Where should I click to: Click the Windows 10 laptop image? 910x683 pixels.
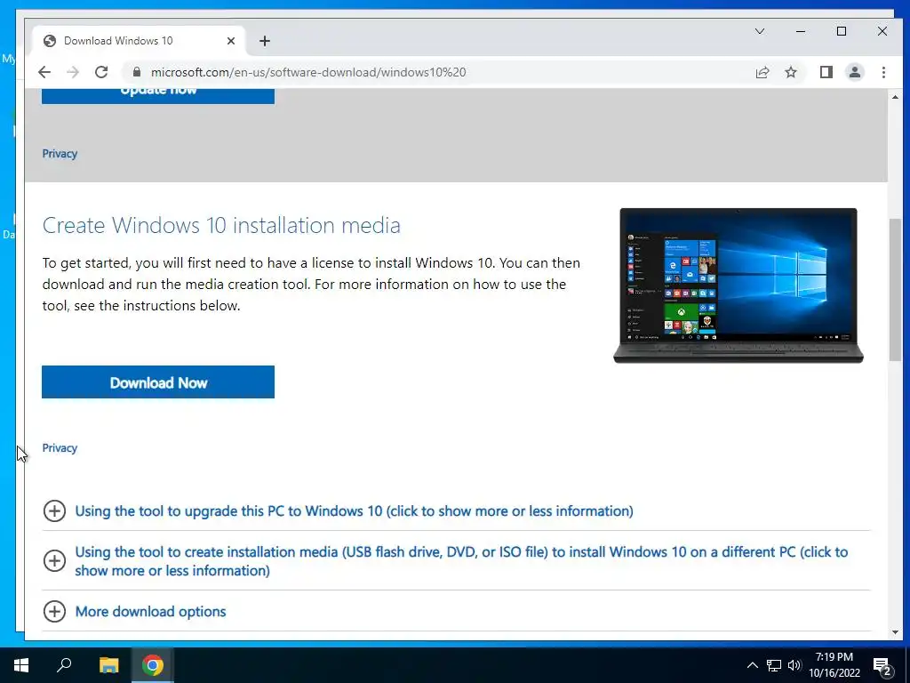738,285
